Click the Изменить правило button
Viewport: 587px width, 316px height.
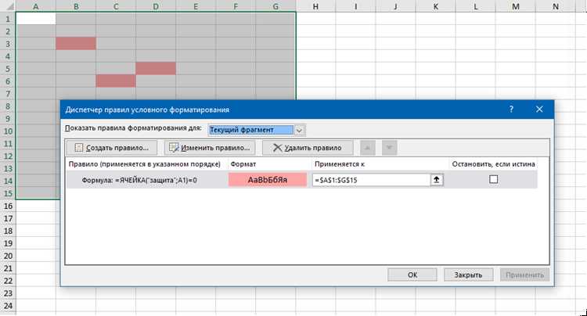[x=210, y=148]
